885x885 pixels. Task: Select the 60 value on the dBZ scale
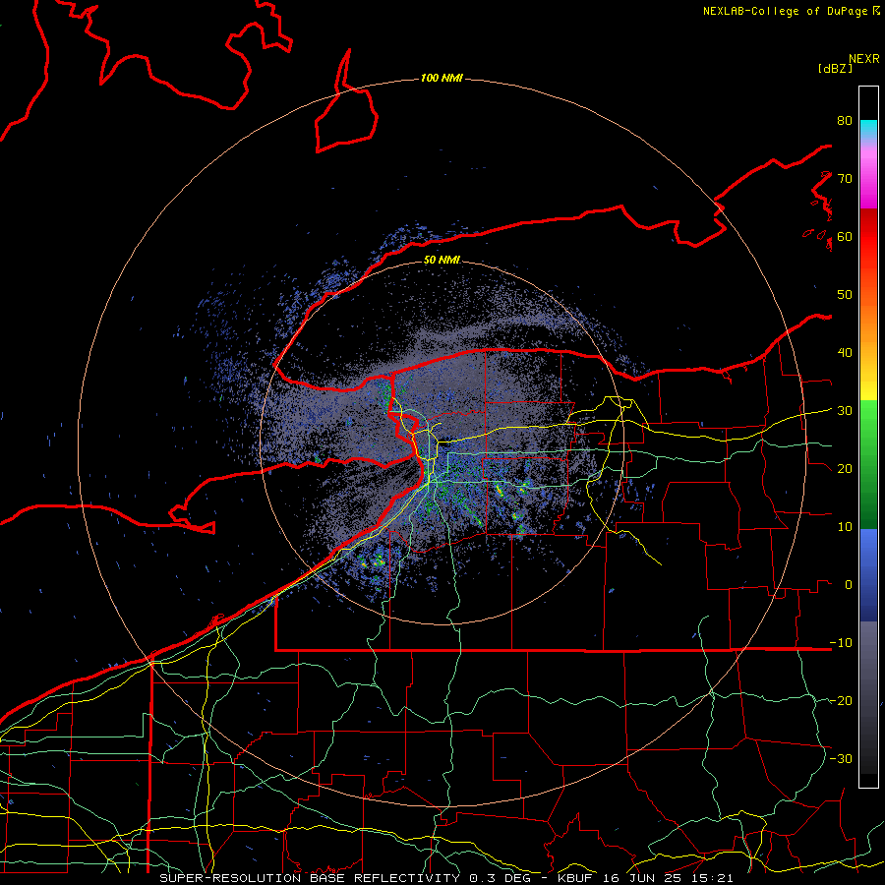click(845, 237)
